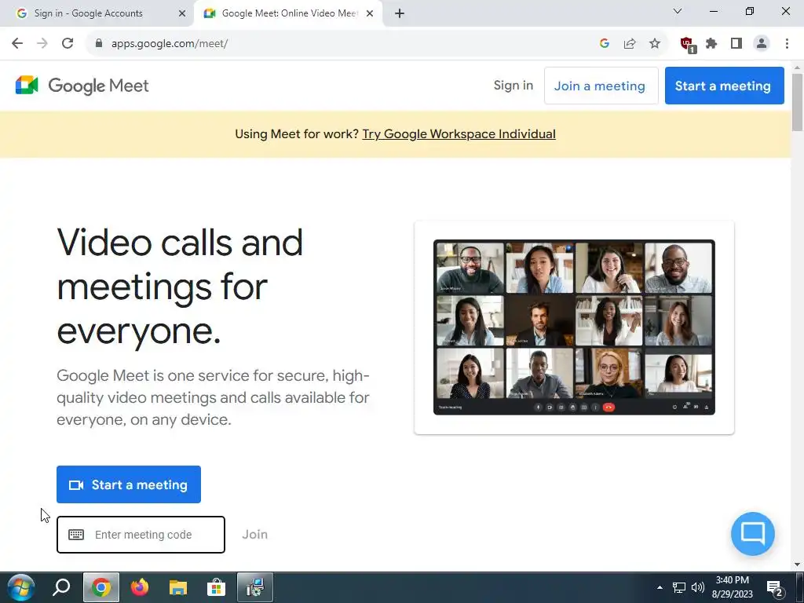This screenshot has height=603, width=804.
Task: Click the Join text button
Action: [254, 534]
